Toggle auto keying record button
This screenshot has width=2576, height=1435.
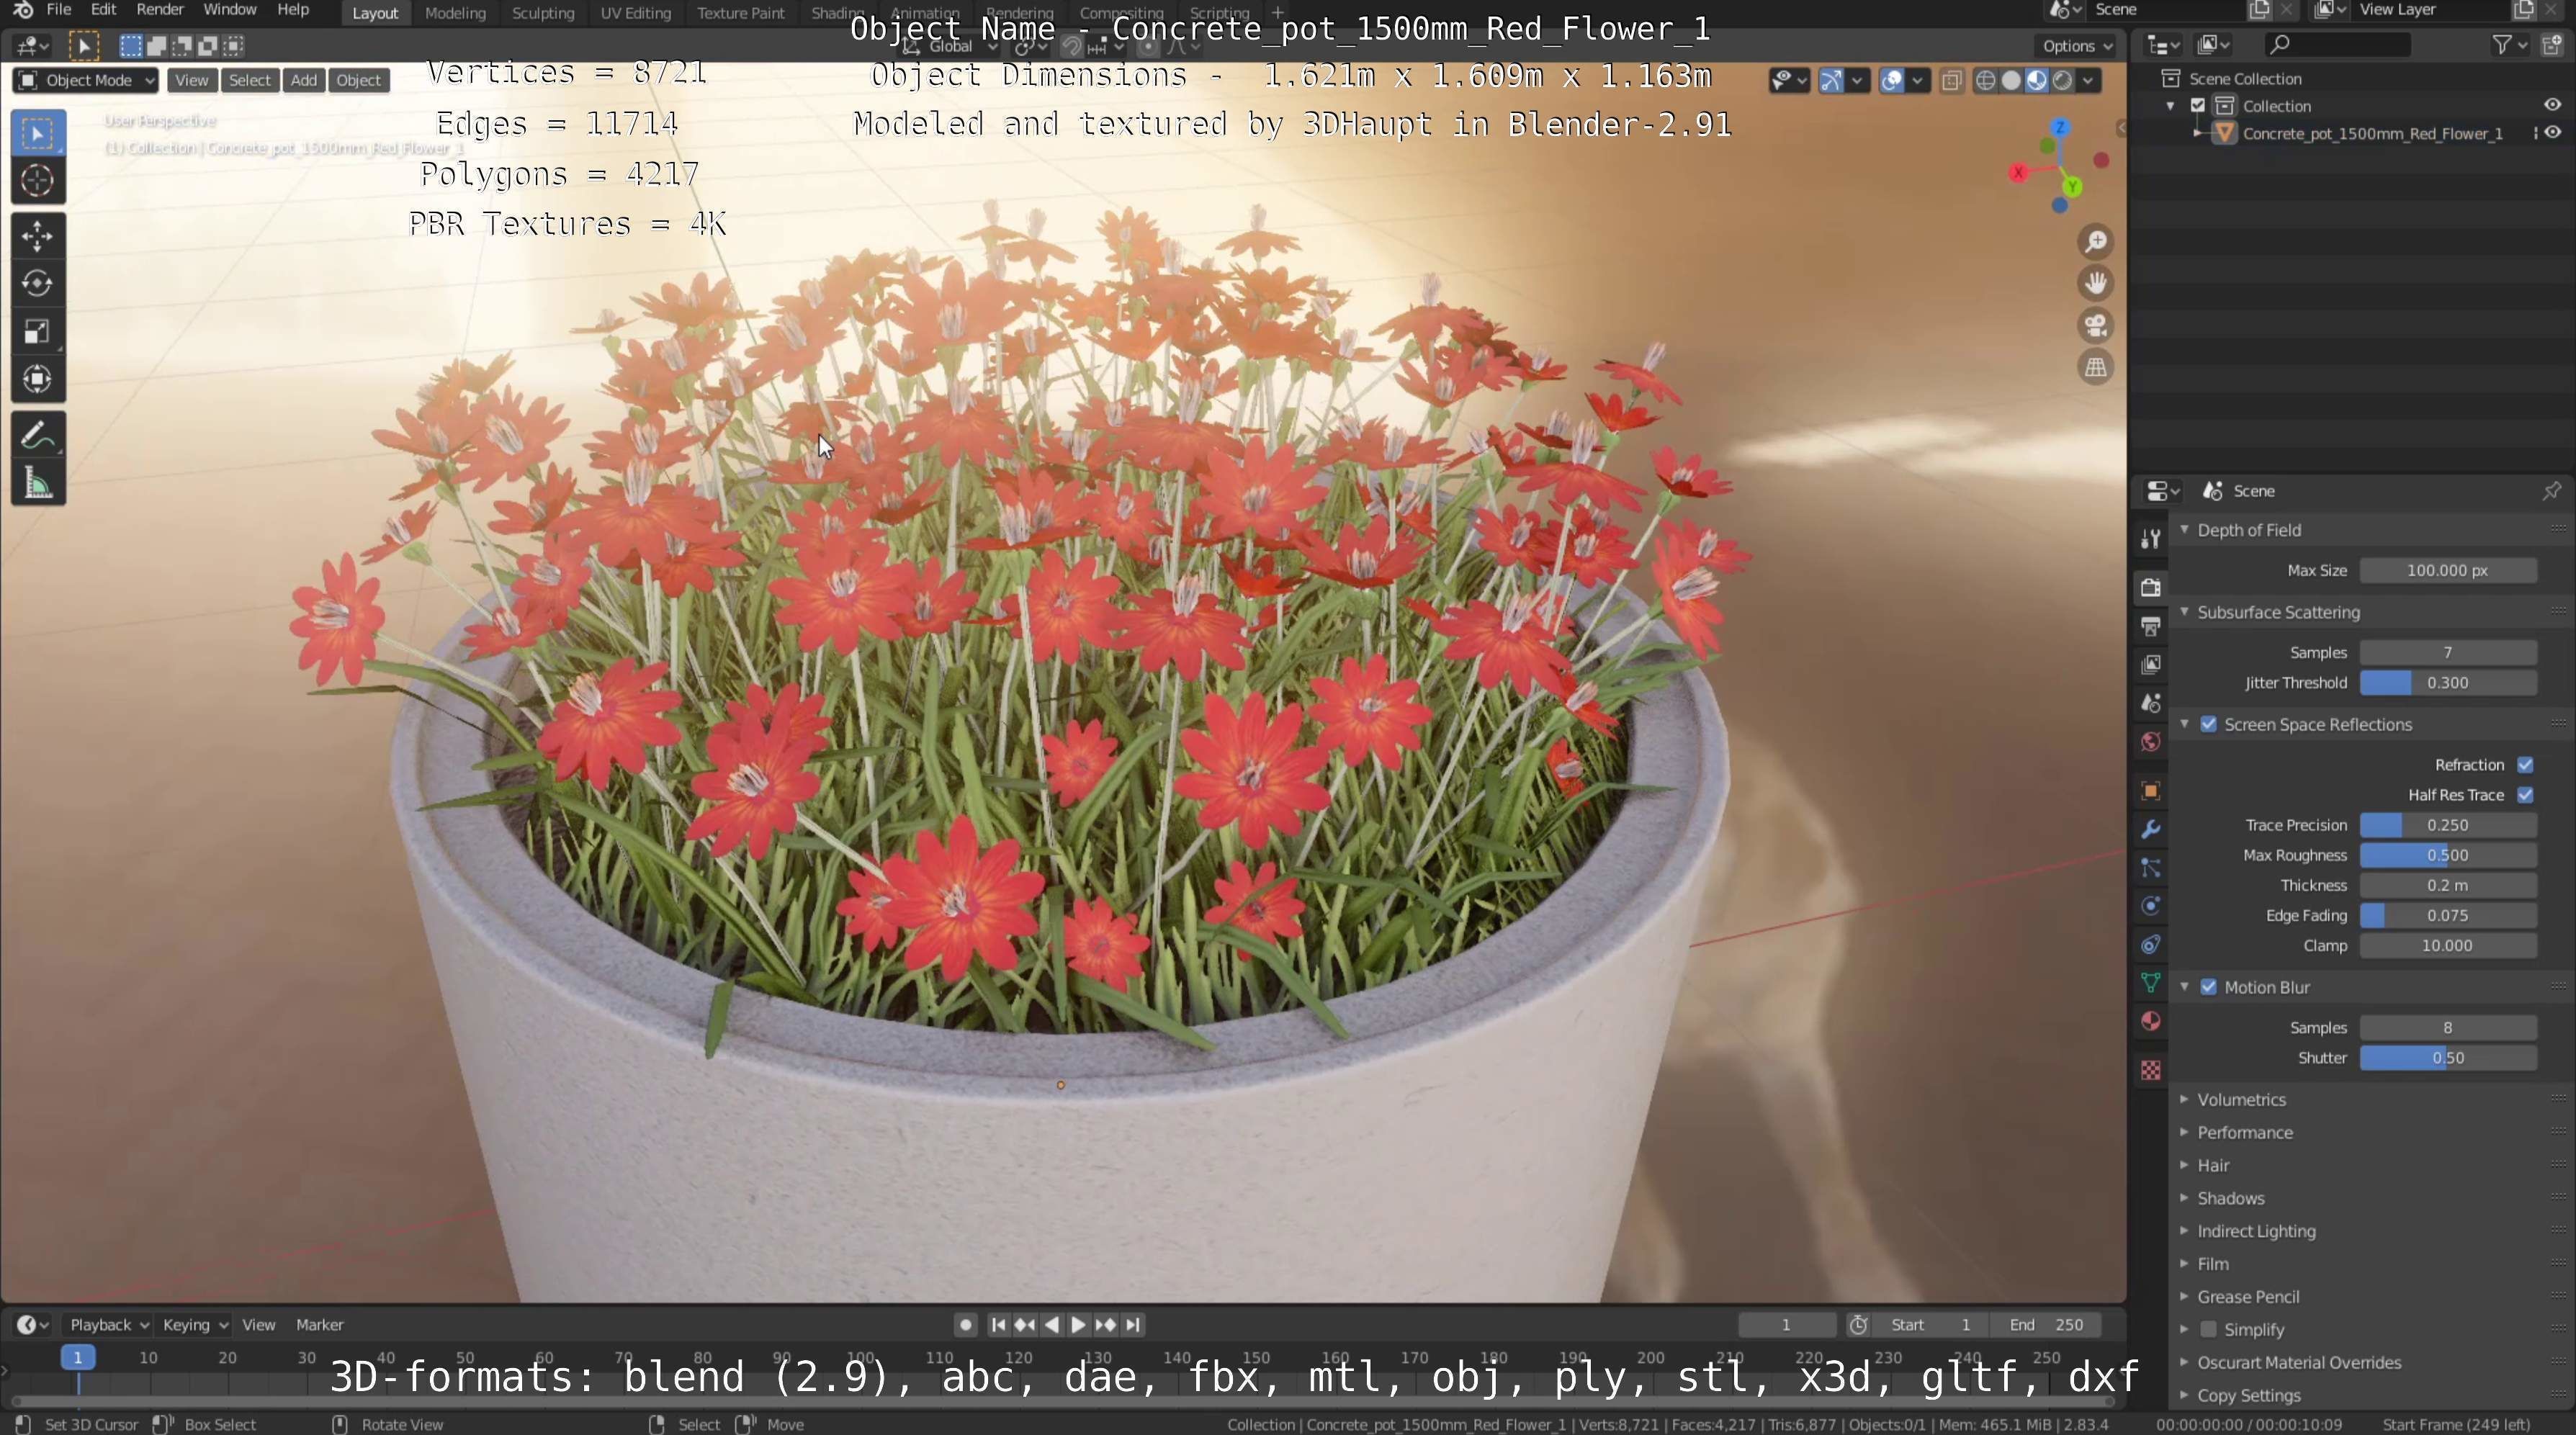[965, 1325]
